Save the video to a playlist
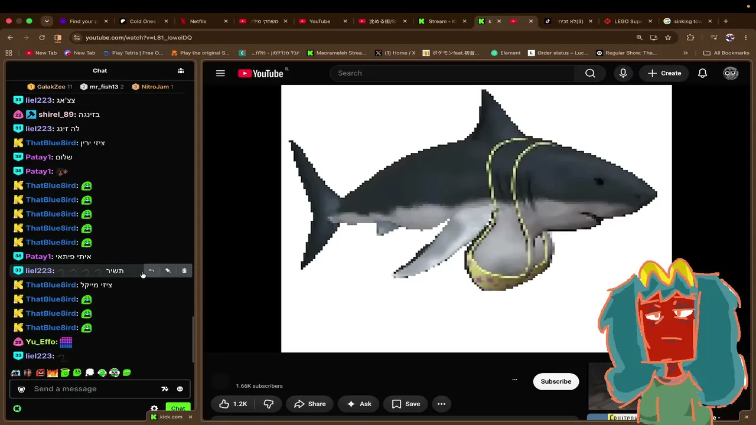The image size is (756, 425). (406, 404)
